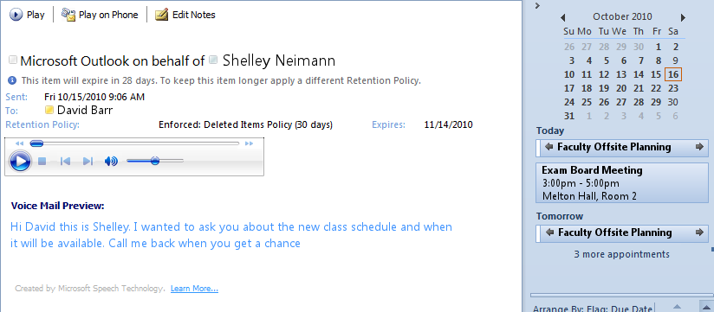The image size is (714, 312).
Task: Click presence indicator beside Shelley Neimann
Action: pyautogui.click(x=213, y=60)
